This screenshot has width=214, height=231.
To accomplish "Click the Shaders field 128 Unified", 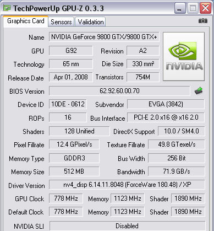I will pyautogui.click(x=79, y=131).
